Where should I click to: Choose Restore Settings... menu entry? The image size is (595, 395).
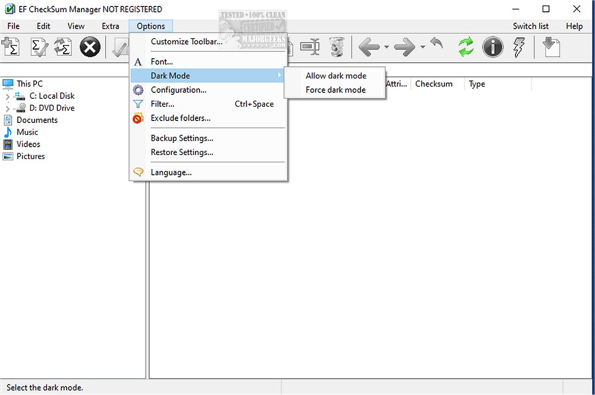tap(208, 152)
